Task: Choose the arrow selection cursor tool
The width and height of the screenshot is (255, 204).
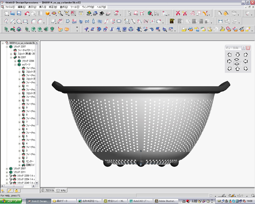Action: pos(130,13)
